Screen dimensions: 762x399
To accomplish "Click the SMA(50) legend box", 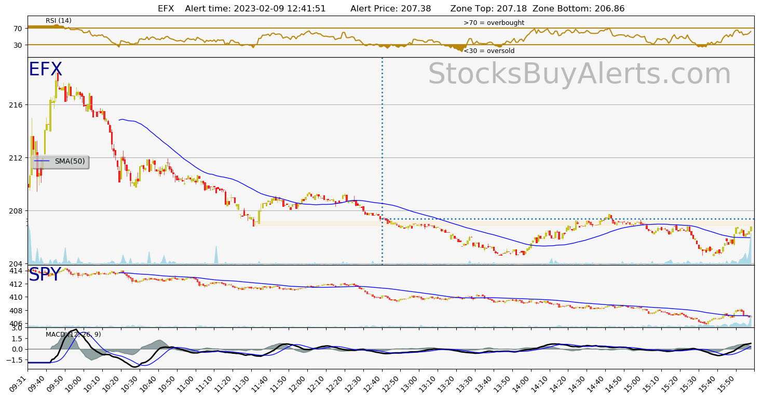I will click(x=60, y=162).
